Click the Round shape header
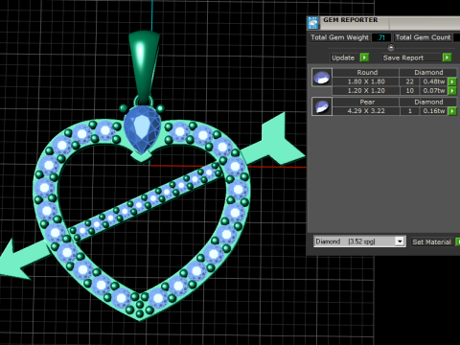Screen dimensions: 460x345 point(367,73)
